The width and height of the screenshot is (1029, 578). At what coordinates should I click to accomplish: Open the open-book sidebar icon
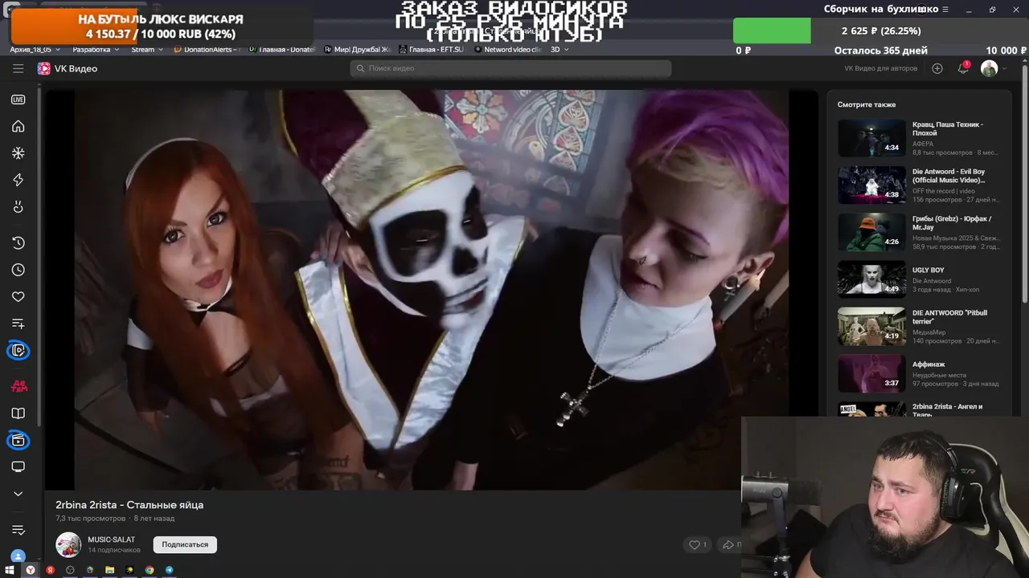(x=18, y=413)
